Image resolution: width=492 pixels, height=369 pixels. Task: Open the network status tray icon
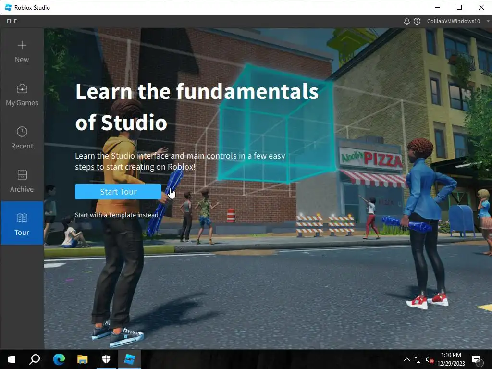[x=418, y=359]
